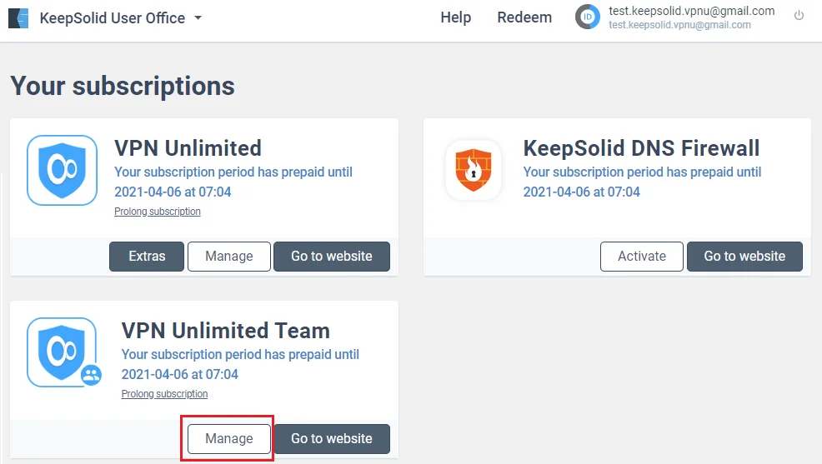Screen dimensions: 822x464
Task: Click the KeepSolid ID avatar icon
Action: tap(588, 17)
